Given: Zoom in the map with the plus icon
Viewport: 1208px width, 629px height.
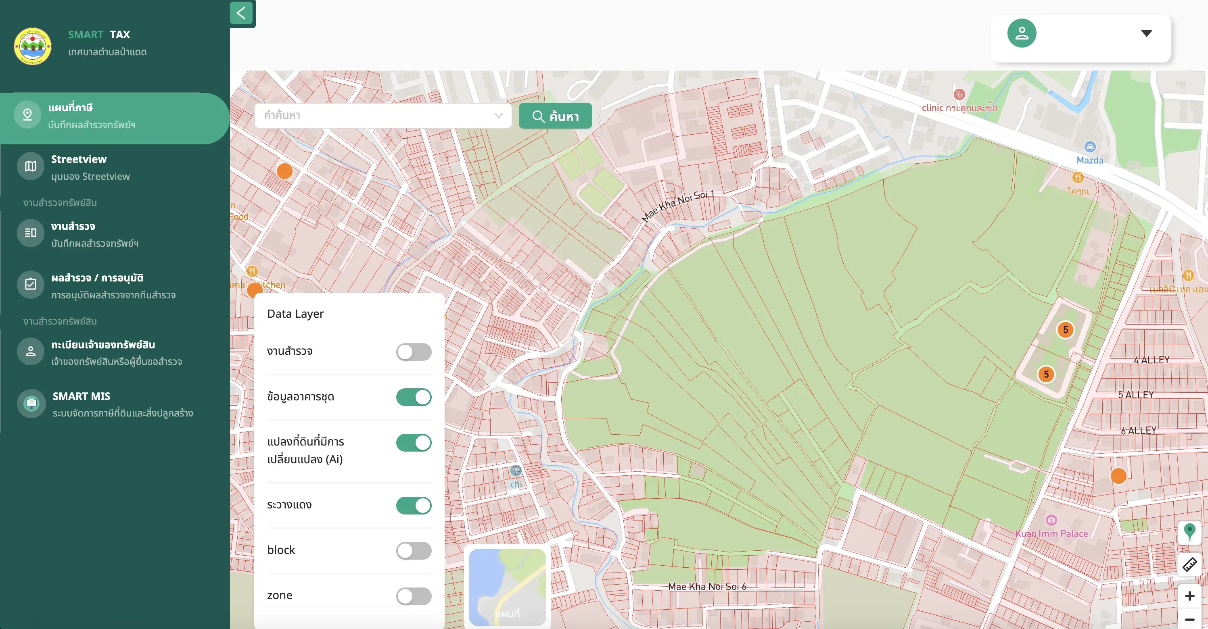Looking at the screenshot, I should coord(1189,596).
